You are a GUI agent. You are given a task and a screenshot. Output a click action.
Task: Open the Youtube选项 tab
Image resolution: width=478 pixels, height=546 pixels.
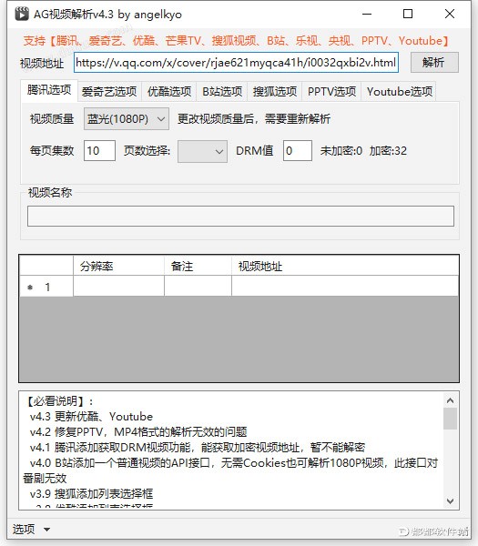(x=399, y=92)
